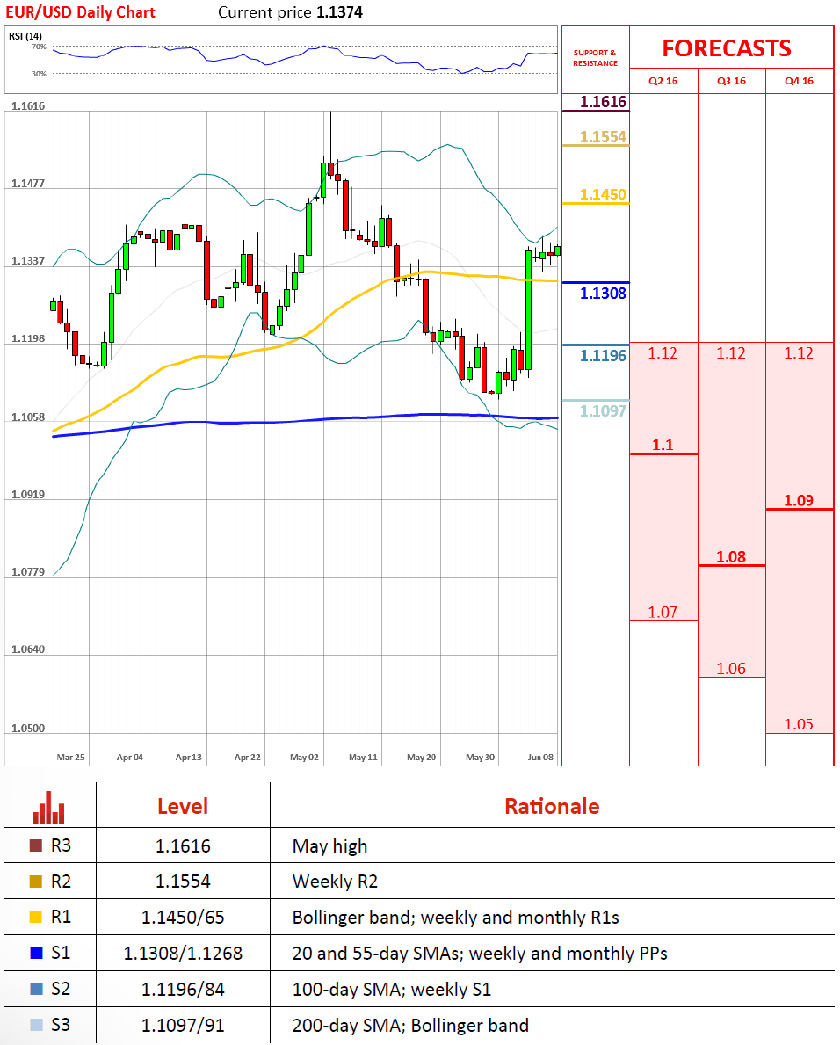Click the S2 steel blue color swatch

tap(36, 989)
